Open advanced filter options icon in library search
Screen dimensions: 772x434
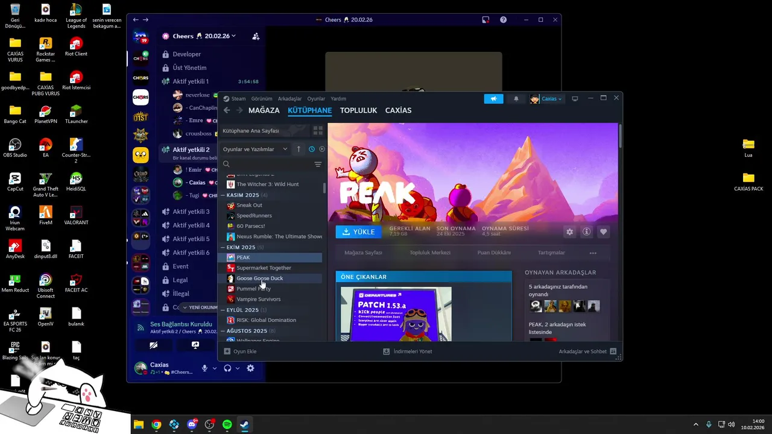click(x=318, y=164)
